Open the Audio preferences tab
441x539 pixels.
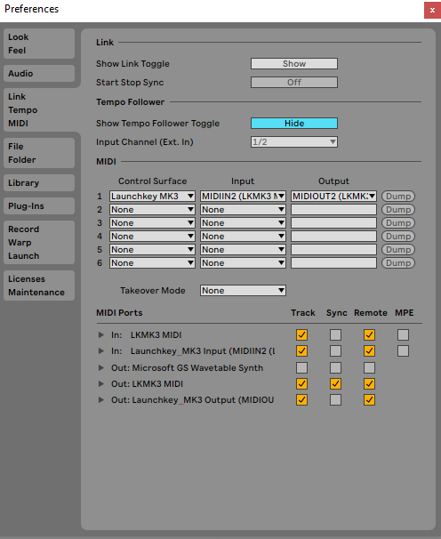[x=39, y=74]
